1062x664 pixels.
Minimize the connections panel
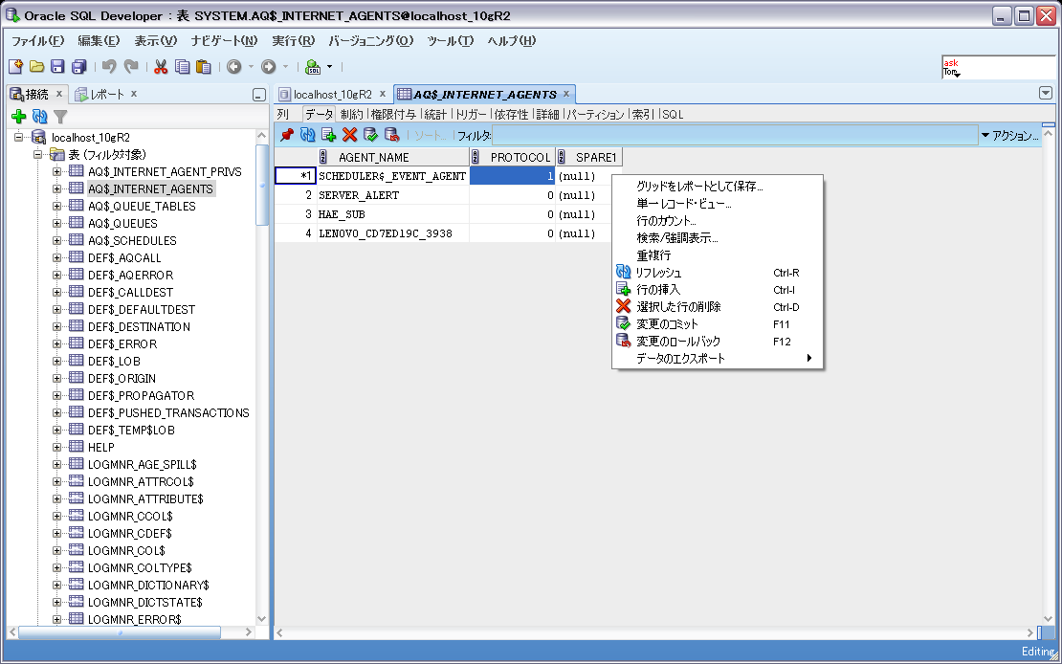tap(258, 95)
